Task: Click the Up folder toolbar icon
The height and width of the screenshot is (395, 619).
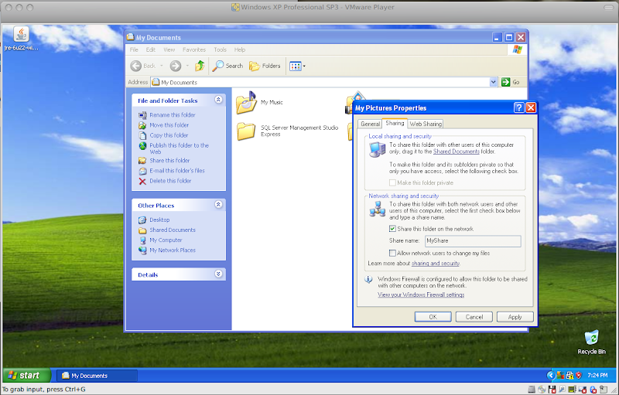Action: coord(200,66)
